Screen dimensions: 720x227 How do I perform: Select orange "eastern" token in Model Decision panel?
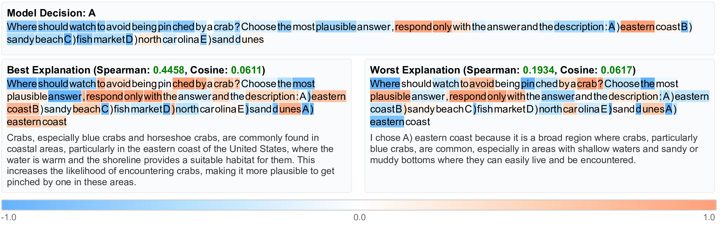[637, 27]
